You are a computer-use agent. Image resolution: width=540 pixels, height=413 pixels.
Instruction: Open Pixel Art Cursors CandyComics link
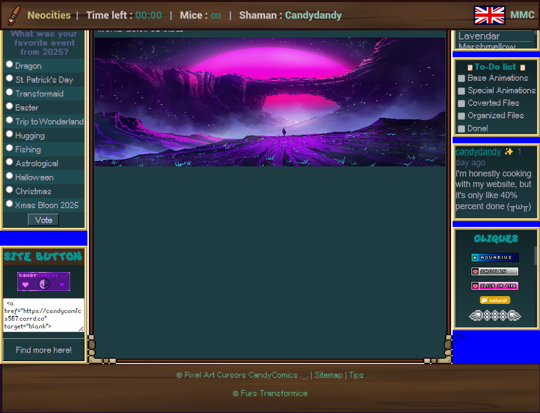242,375
